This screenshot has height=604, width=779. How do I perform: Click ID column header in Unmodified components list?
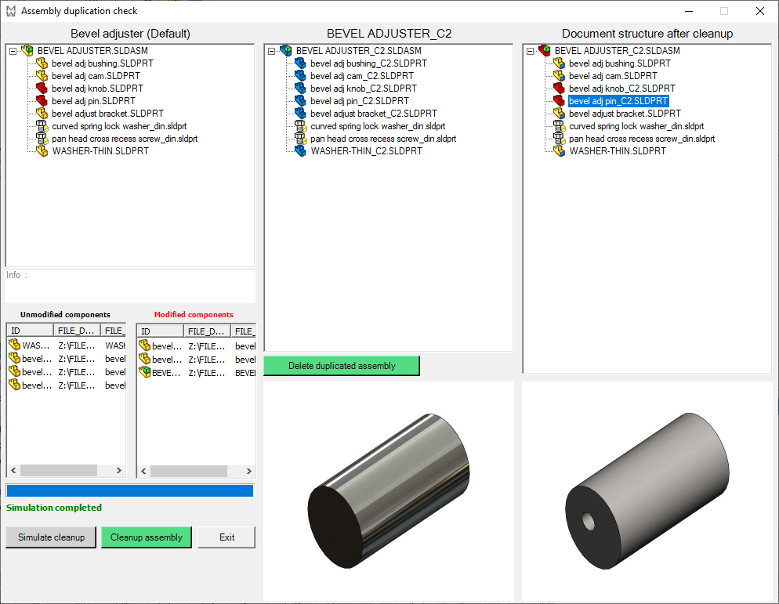[x=30, y=331]
